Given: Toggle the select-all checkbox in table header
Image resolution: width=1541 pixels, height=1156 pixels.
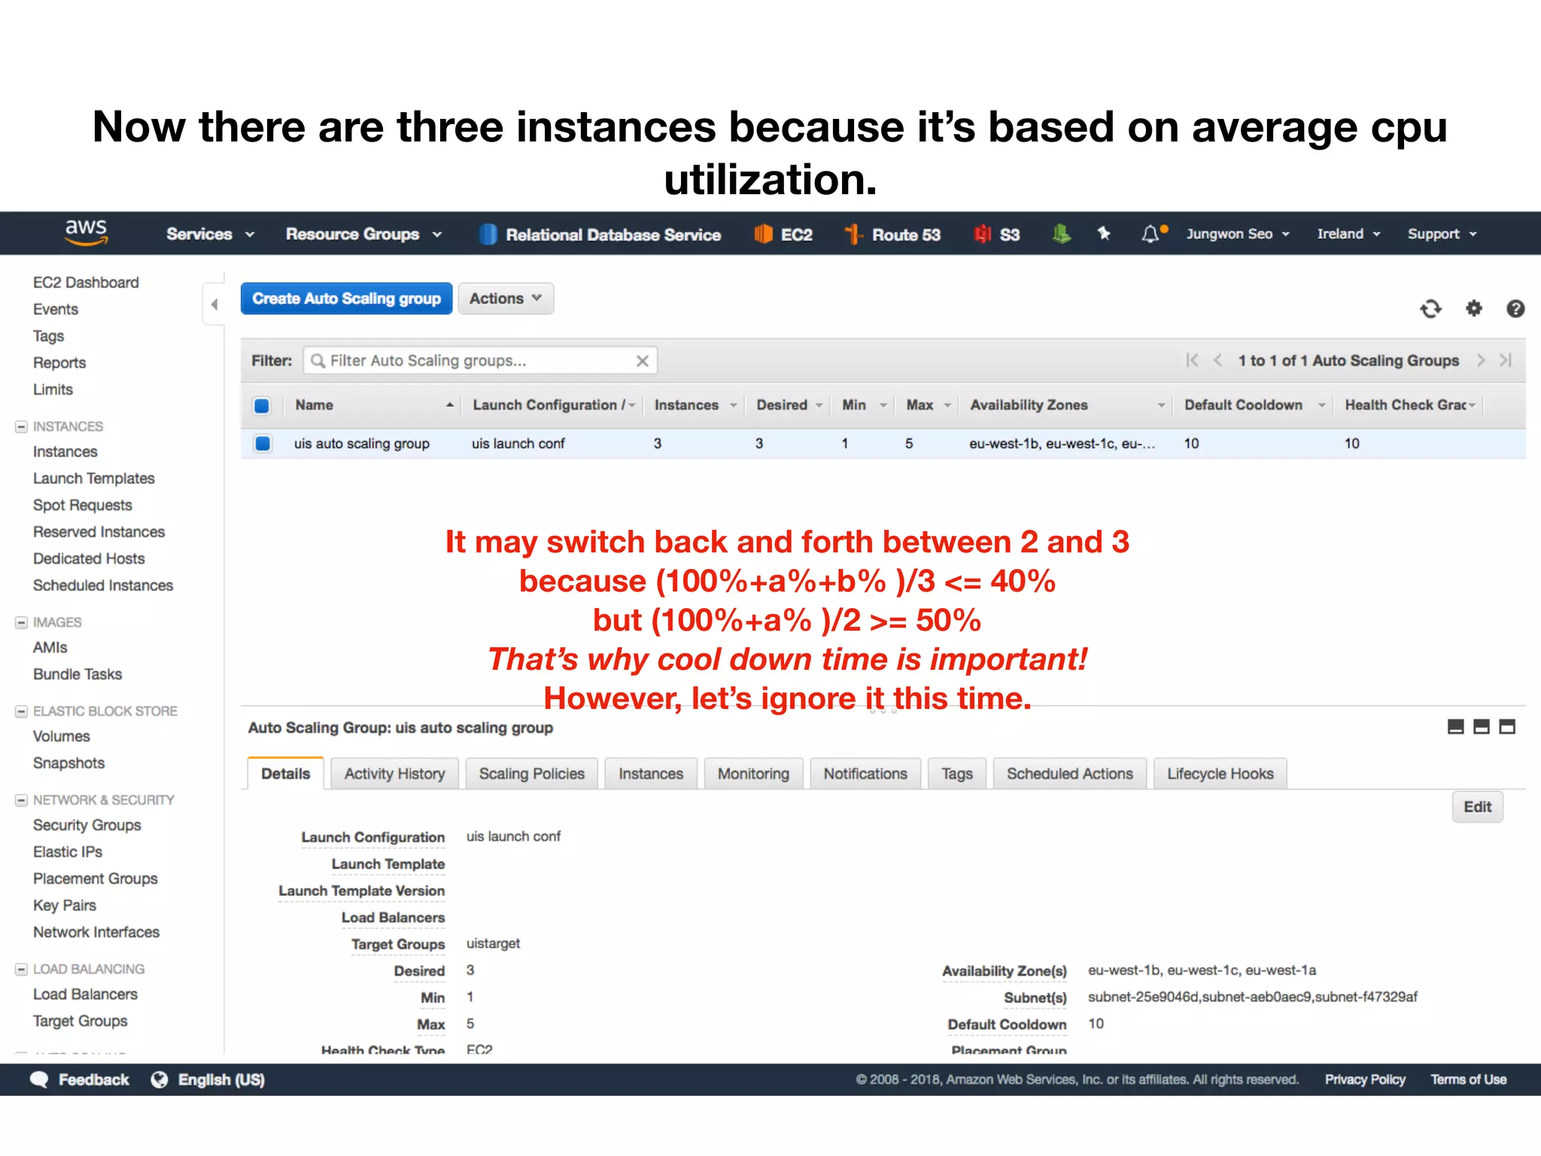Looking at the screenshot, I should [x=262, y=406].
